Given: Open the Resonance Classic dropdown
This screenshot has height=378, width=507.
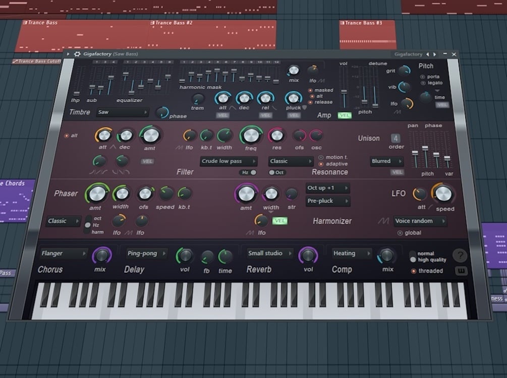Looking at the screenshot, I should coord(291,161).
